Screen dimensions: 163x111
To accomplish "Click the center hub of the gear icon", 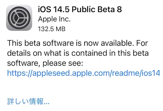I will [x=19, y=18].
